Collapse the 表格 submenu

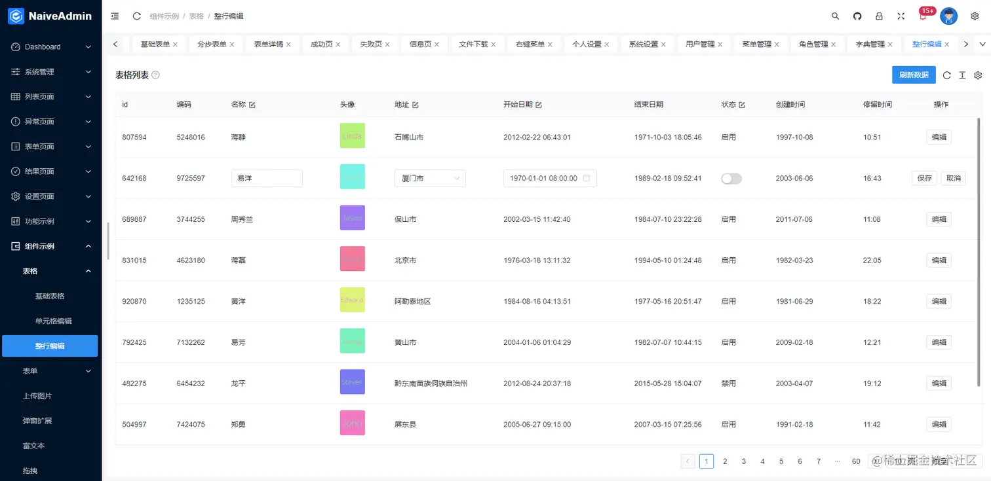pyautogui.click(x=50, y=271)
